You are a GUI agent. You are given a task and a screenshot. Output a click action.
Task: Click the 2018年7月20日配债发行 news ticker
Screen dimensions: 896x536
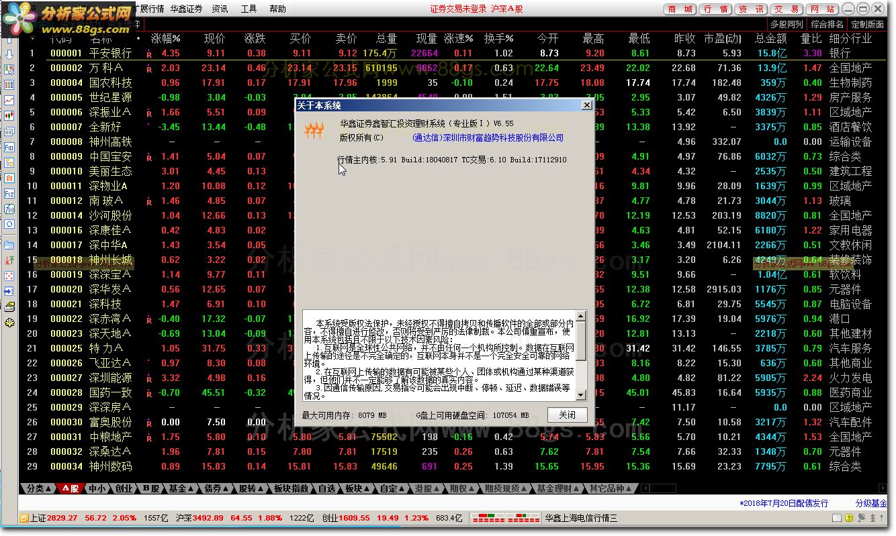click(784, 503)
